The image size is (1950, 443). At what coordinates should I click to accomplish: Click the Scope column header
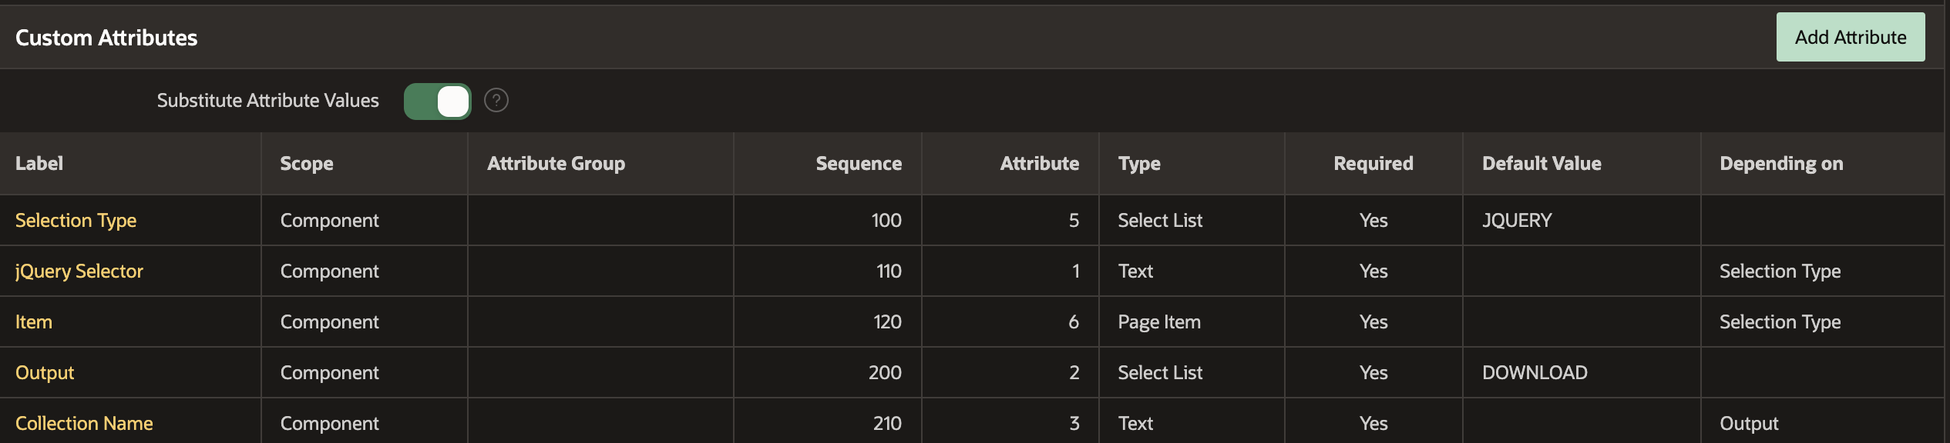pyautogui.click(x=307, y=163)
